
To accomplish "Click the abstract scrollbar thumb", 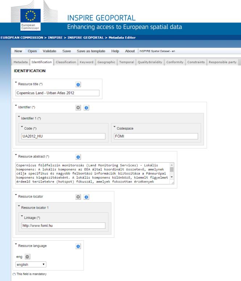I will (172, 169).
